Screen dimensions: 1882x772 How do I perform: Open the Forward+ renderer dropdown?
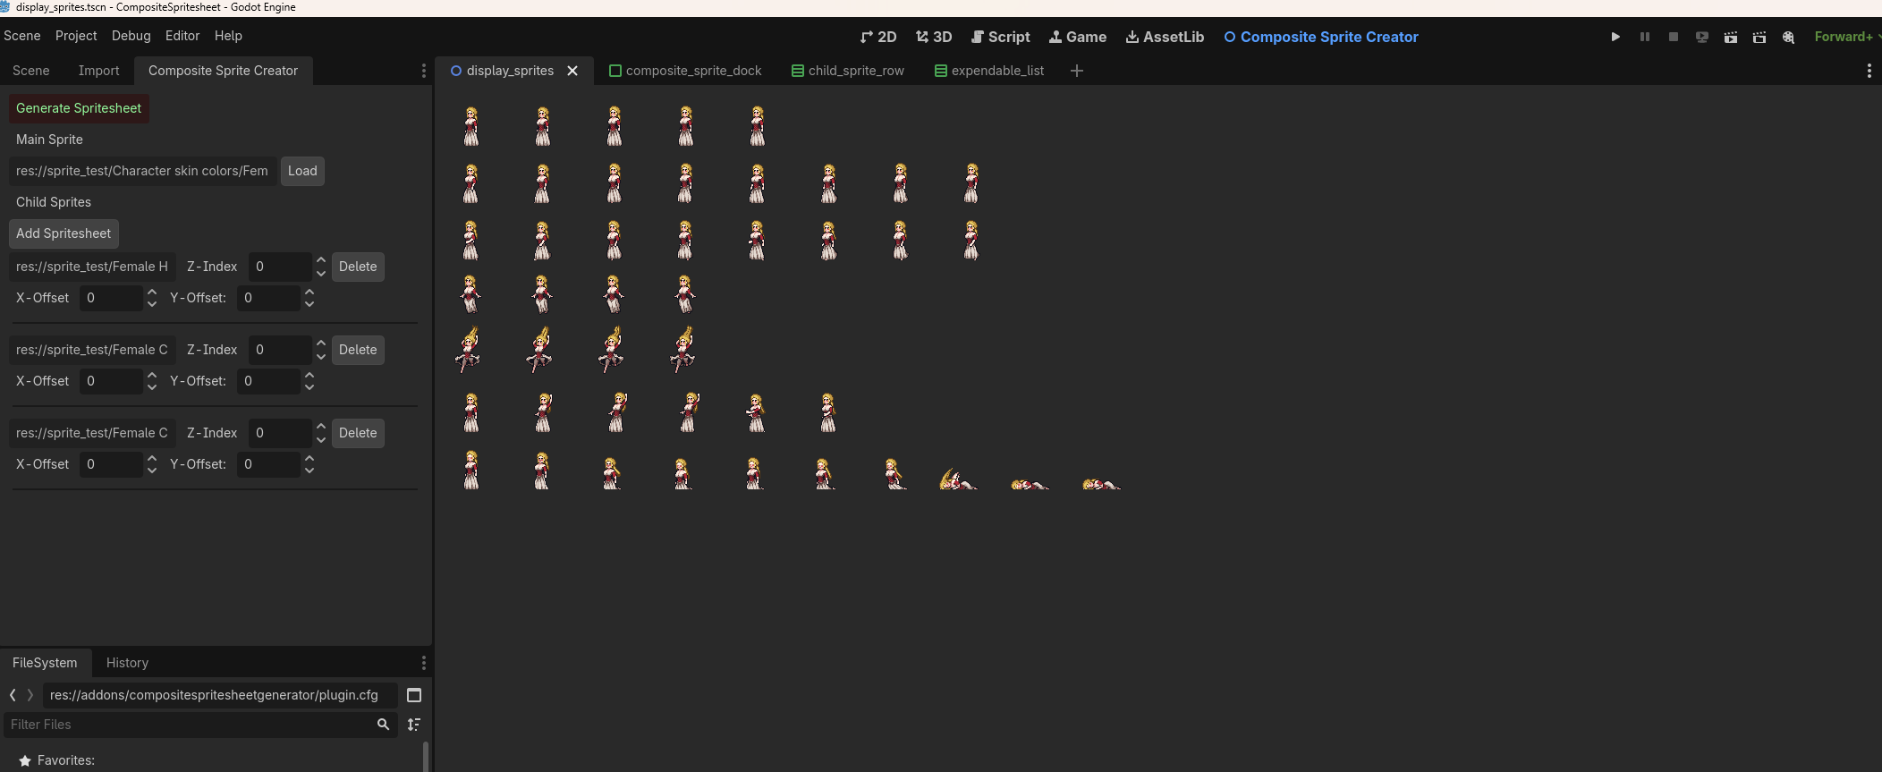1846,37
